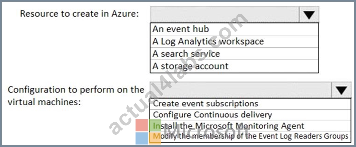The height and width of the screenshot is (147, 356).
Task: Pick Install the Microsoft Monitoring Agent
Action: click(250, 126)
